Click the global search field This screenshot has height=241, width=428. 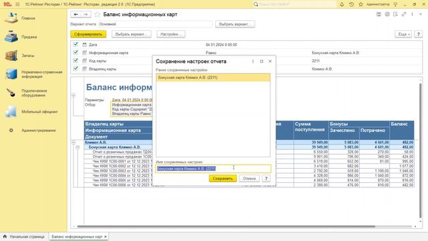[295, 5]
